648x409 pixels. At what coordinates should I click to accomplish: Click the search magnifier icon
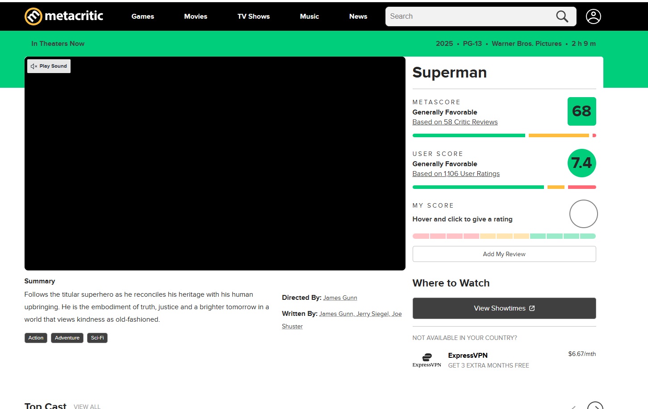point(562,16)
